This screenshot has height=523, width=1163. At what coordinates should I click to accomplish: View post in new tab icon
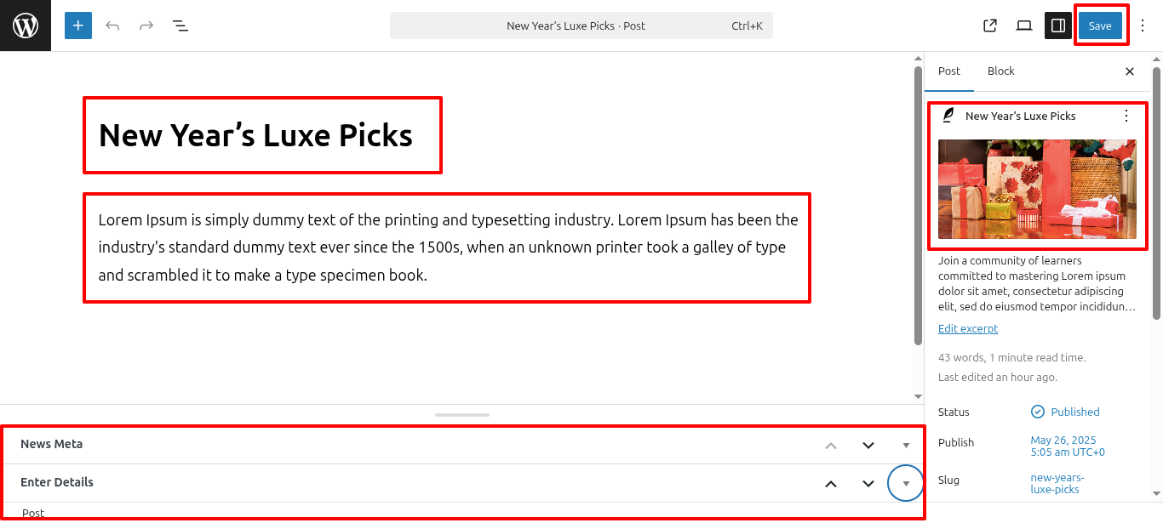click(990, 26)
